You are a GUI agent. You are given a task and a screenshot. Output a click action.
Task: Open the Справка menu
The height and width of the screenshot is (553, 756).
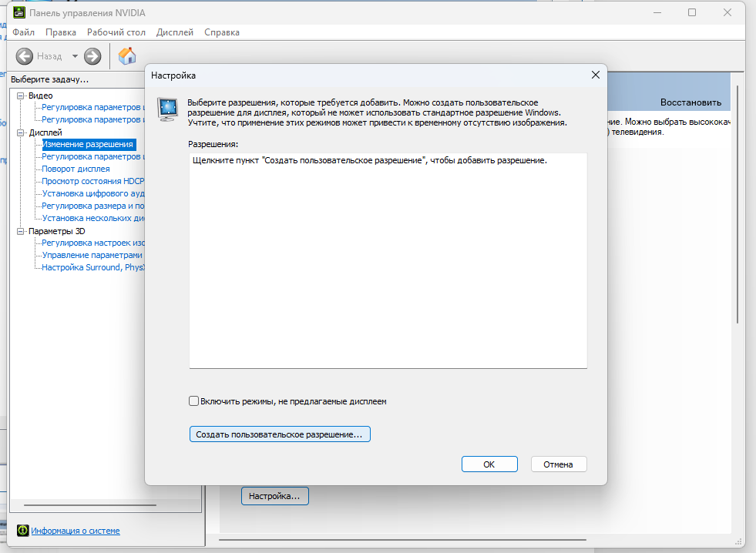coord(222,32)
